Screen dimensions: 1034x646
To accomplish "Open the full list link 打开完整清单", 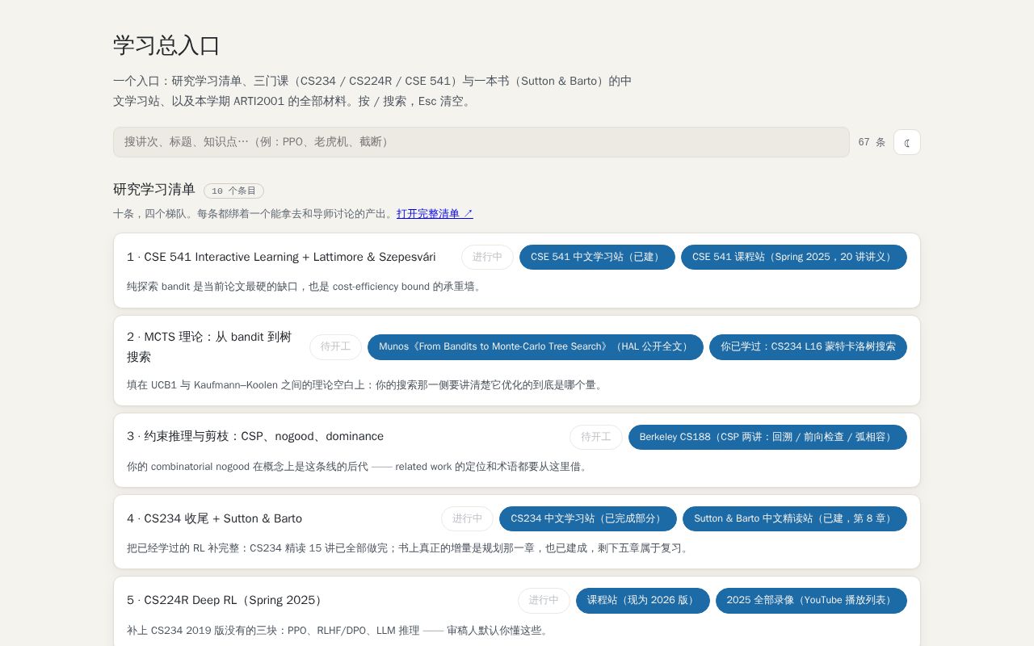I will tap(435, 214).
